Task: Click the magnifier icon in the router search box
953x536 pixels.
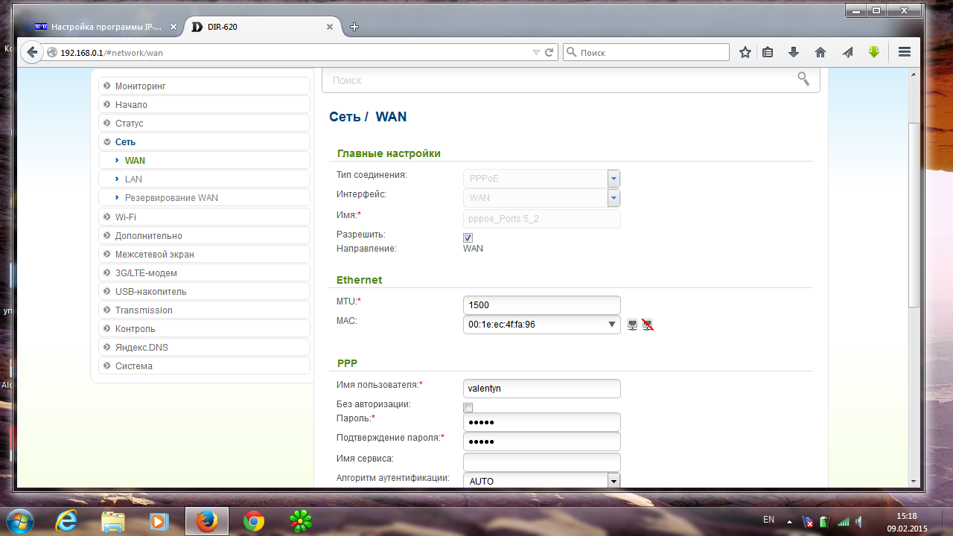Action: pyautogui.click(x=803, y=79)
